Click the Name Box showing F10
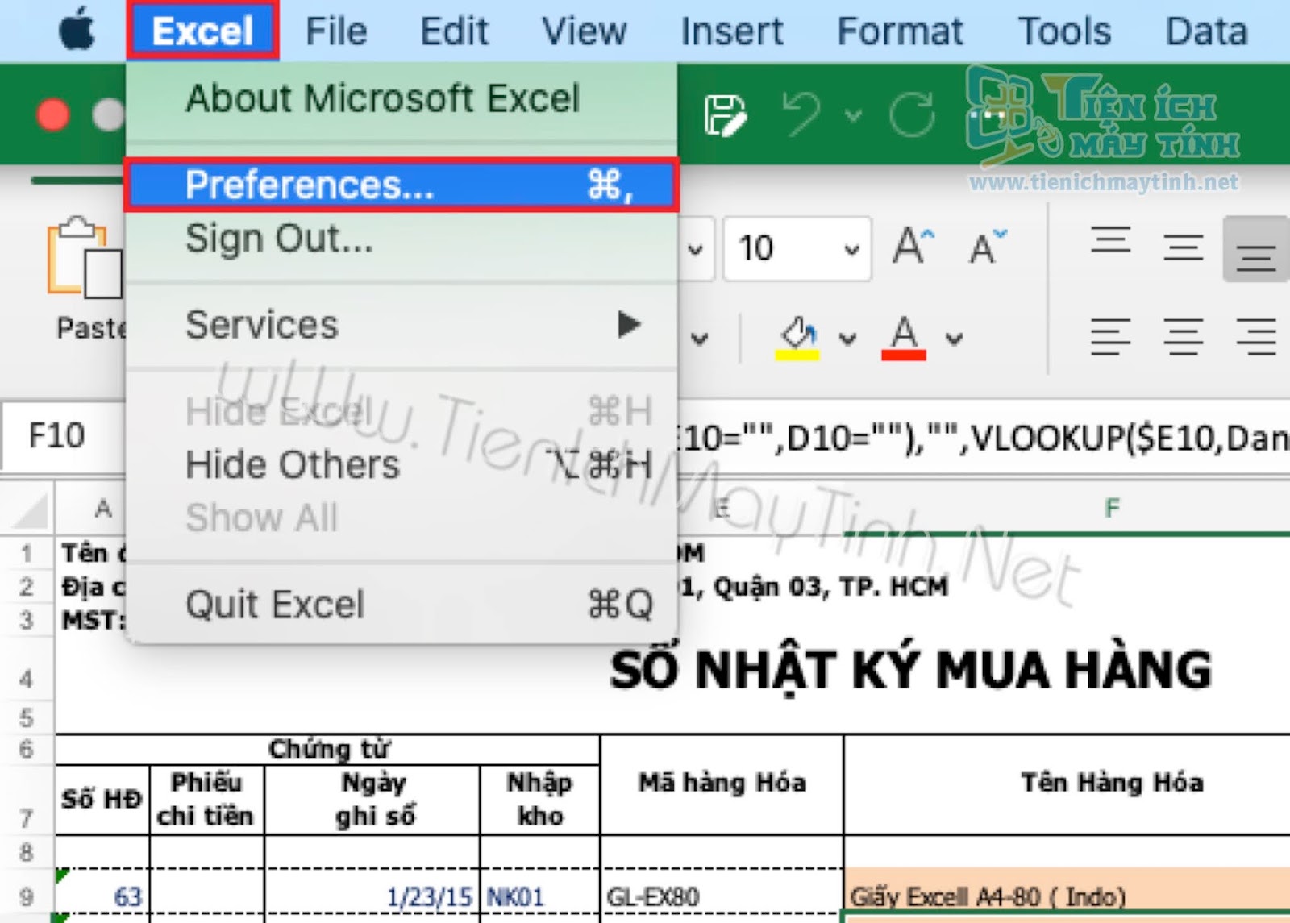The width and height of the screenshot is (1290, 923). click(x=63, y=436)
